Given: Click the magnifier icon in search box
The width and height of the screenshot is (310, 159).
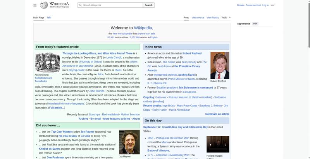Looking at the screenshot, I should click(x=81, y=5).
